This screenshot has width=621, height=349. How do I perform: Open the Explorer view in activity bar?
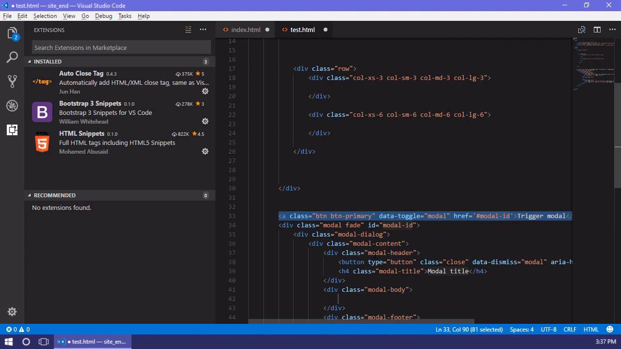coord(12,33)
